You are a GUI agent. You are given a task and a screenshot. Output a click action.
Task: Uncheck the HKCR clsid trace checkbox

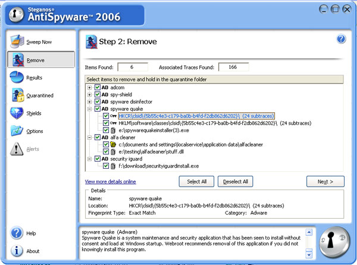(x=106, y=116)
